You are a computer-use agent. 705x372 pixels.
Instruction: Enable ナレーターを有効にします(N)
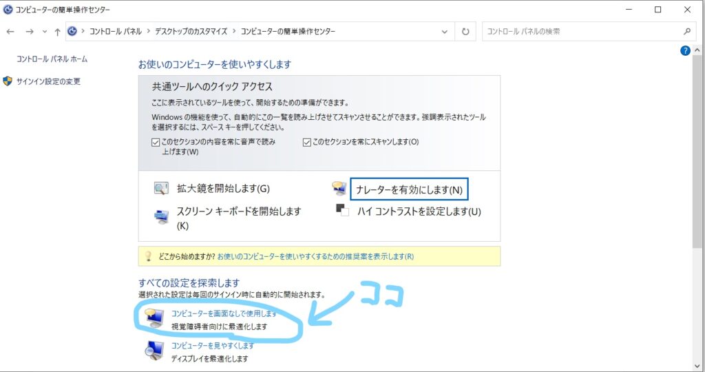pos(409,189)
